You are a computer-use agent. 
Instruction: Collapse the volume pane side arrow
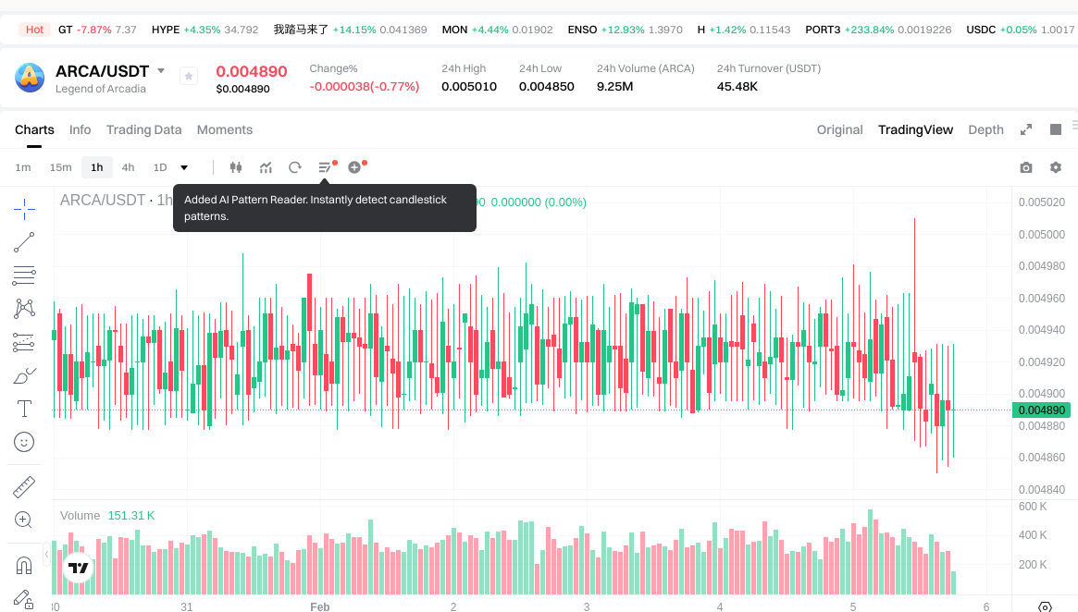47,553
